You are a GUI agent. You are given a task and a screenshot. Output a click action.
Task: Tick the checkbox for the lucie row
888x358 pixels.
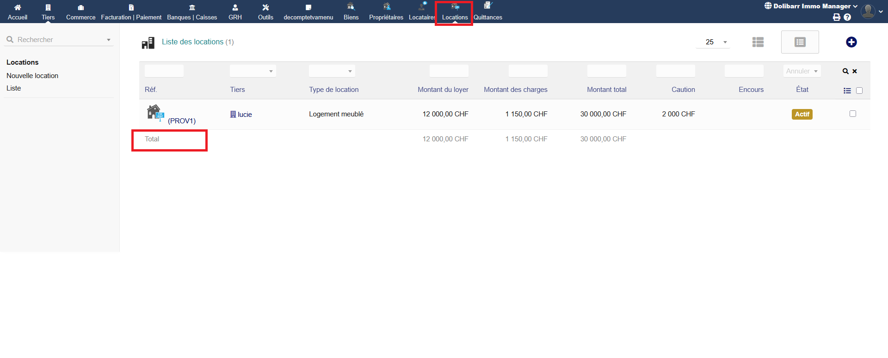852,114
